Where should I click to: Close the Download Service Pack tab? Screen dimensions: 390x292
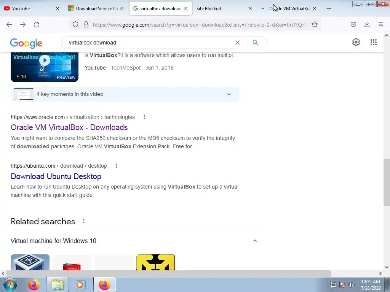pyautogui.click(x=121, y=8)
